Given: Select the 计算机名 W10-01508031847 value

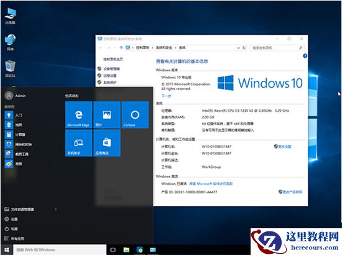Looking at the screenshot, I should (216, 147).
